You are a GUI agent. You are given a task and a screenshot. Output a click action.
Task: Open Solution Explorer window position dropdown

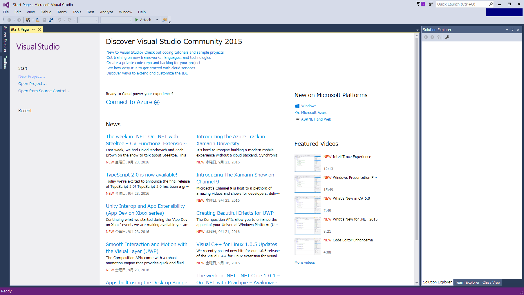(x=507, y=30)
